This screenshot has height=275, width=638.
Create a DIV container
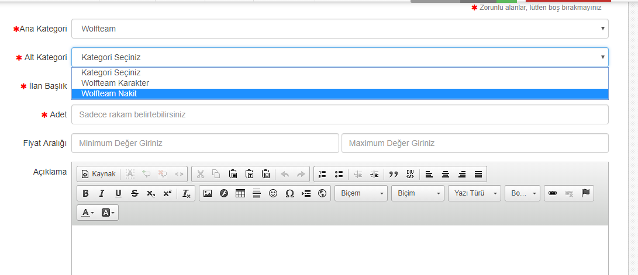tap(410, 174)
